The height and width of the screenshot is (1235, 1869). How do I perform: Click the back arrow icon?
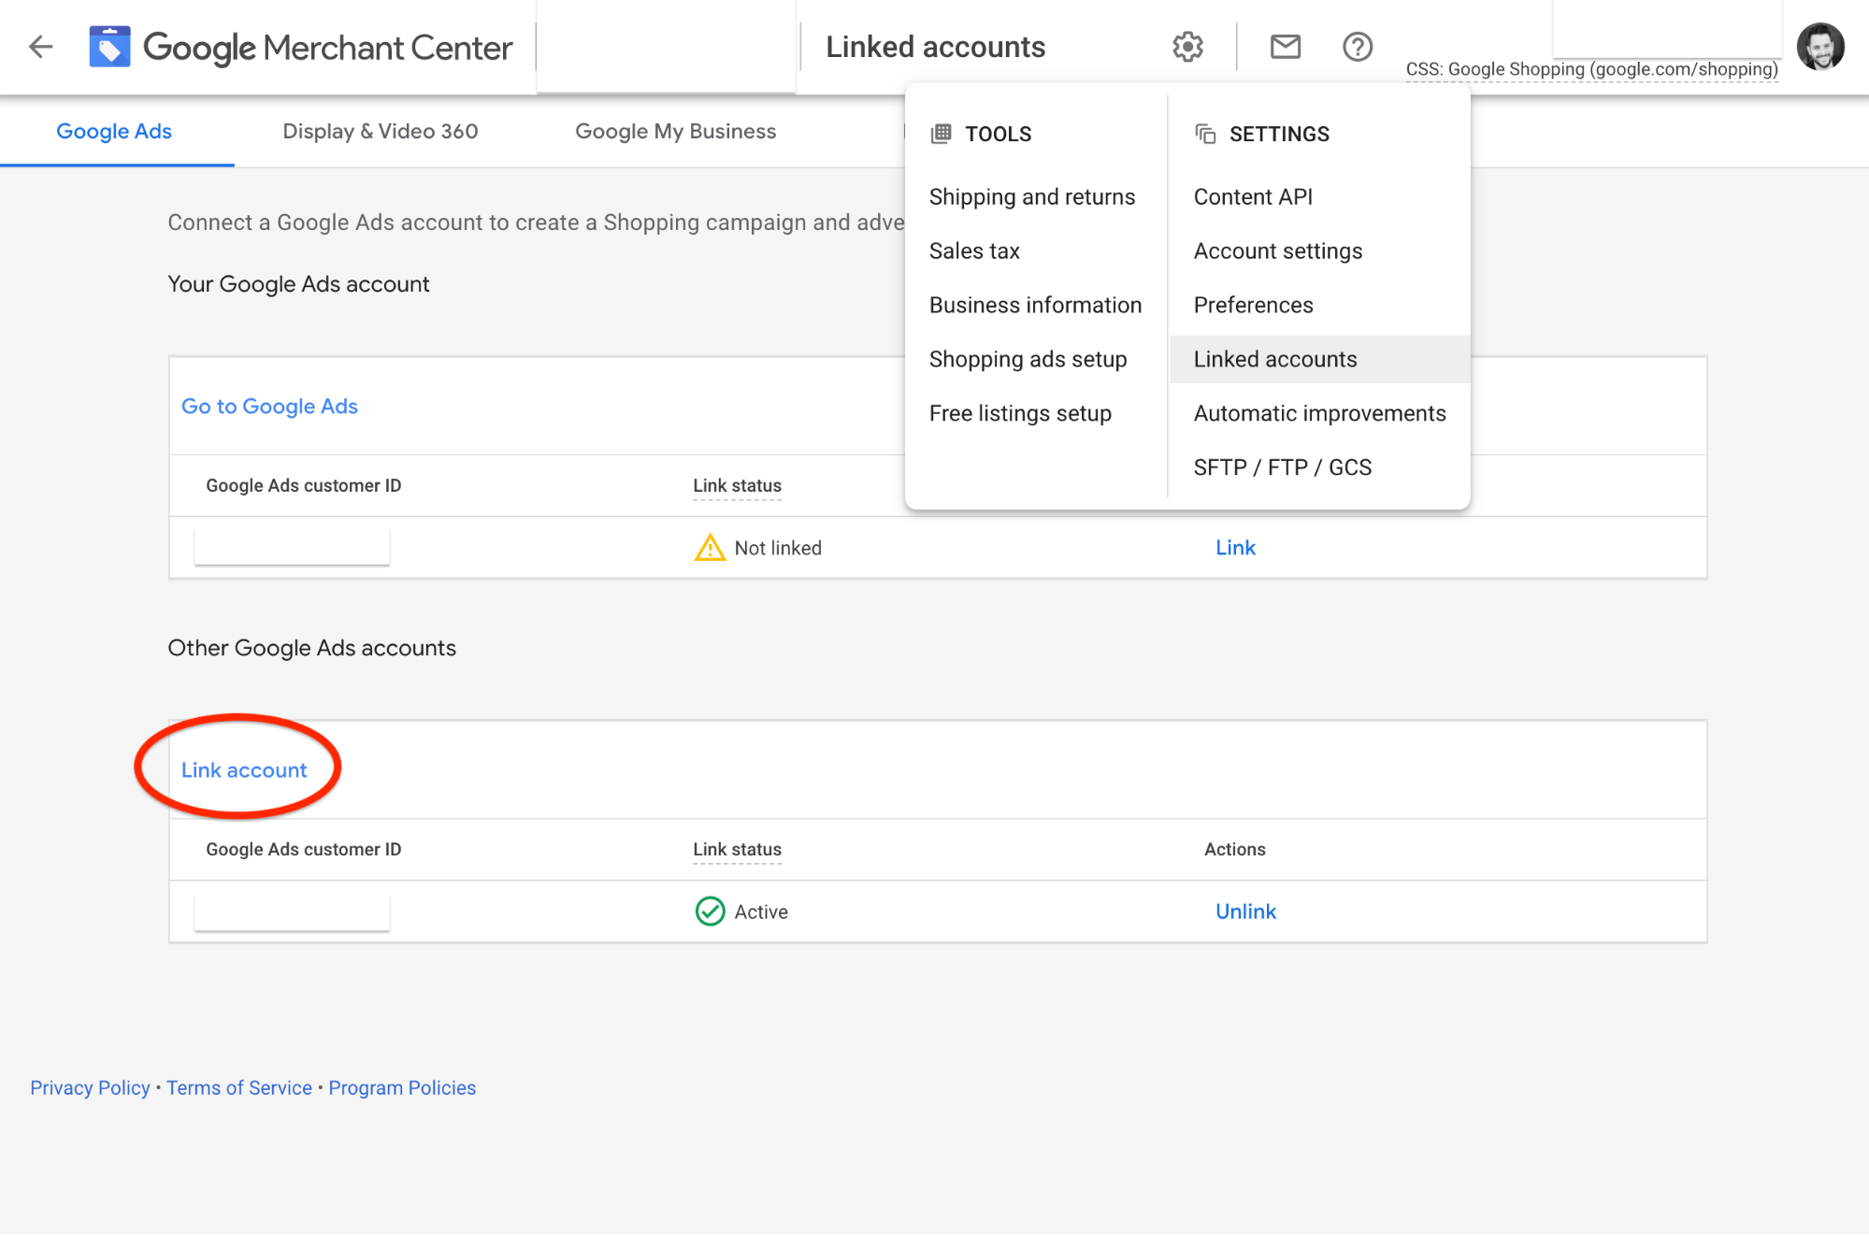pyautogui.click(x=41, y=47)
